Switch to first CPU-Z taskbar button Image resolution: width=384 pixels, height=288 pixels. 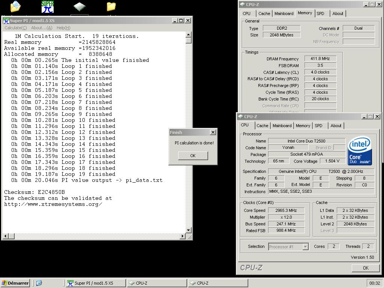coord(157,283)
